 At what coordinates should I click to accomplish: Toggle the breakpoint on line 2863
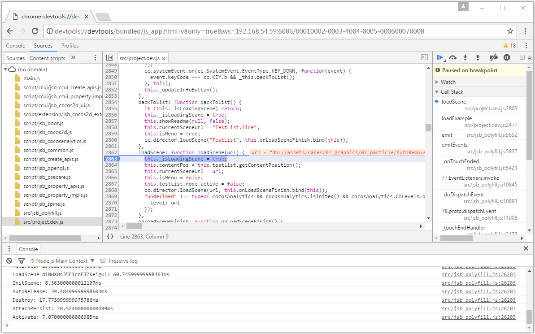(x=111, y=158)
